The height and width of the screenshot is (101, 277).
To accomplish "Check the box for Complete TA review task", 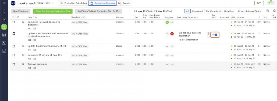I will (x=14, y=55).
